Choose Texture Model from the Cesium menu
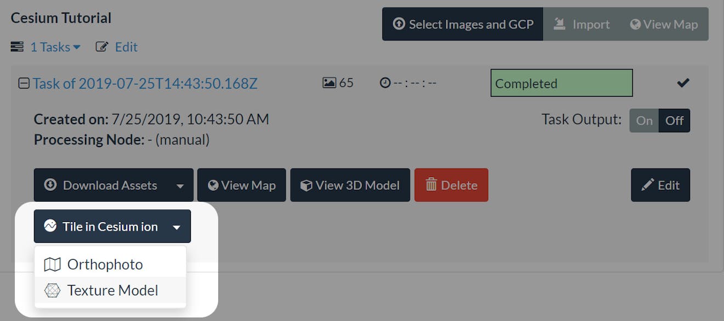The image size is (724, 321). 110,290
